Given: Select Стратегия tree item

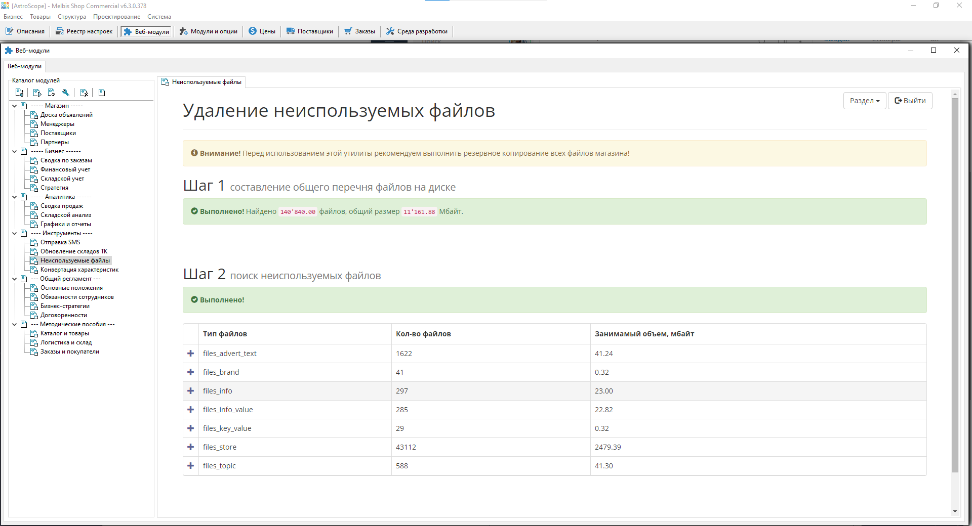Looking at the screenshot, I should pyautogui.click(x=54, y=188).
